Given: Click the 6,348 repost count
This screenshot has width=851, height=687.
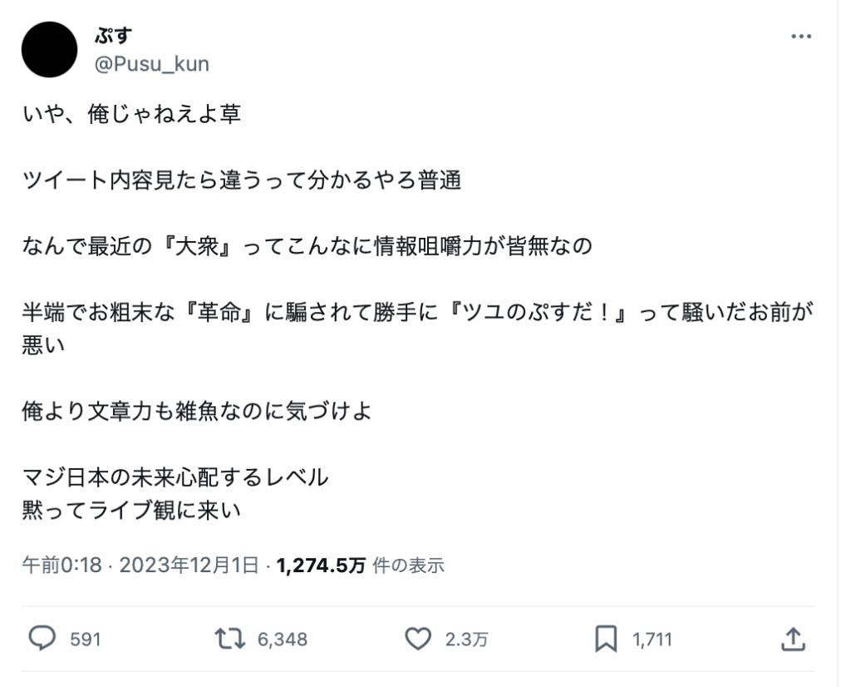Looking at the screenshot, I should coord(282,640).
